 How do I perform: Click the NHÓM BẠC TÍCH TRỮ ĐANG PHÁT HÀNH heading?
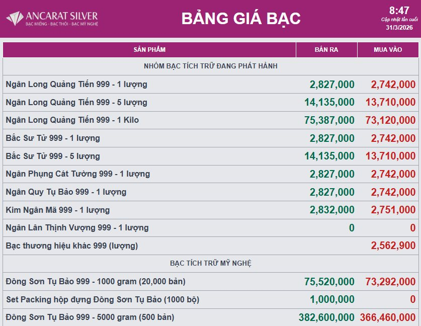tap(210, 66)
